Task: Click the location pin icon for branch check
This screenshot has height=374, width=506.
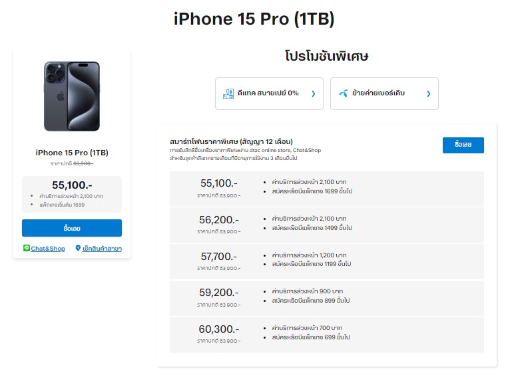Action: pyautogui.click(x=78, y=248)
